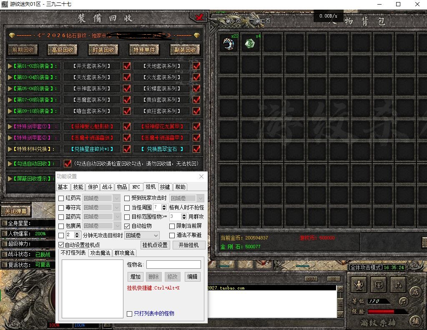Enable the 只打列表中的怪物 checkbox

coord(130,314)
